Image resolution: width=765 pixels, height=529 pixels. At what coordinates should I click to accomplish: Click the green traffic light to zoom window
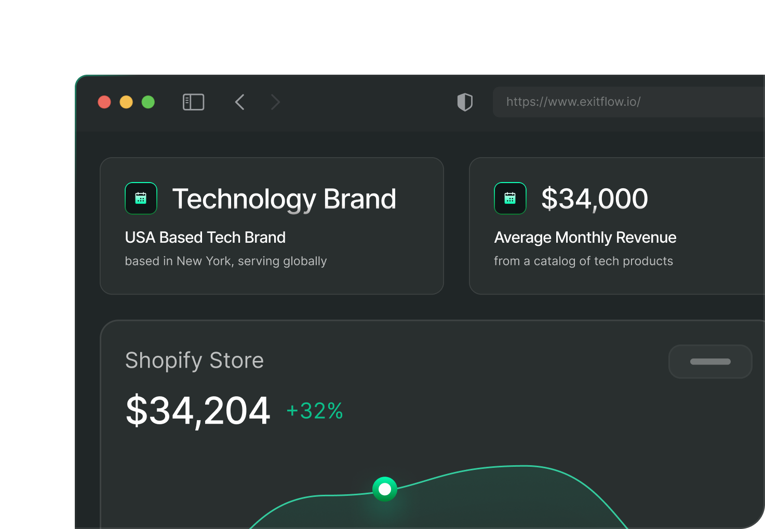click(x=148, y=102)
